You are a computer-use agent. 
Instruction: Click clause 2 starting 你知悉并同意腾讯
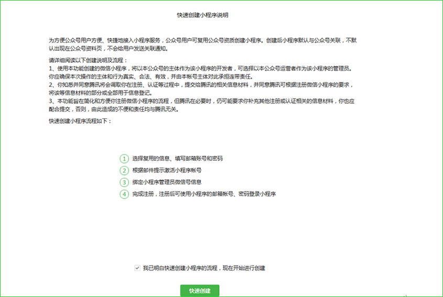[202, 84]
